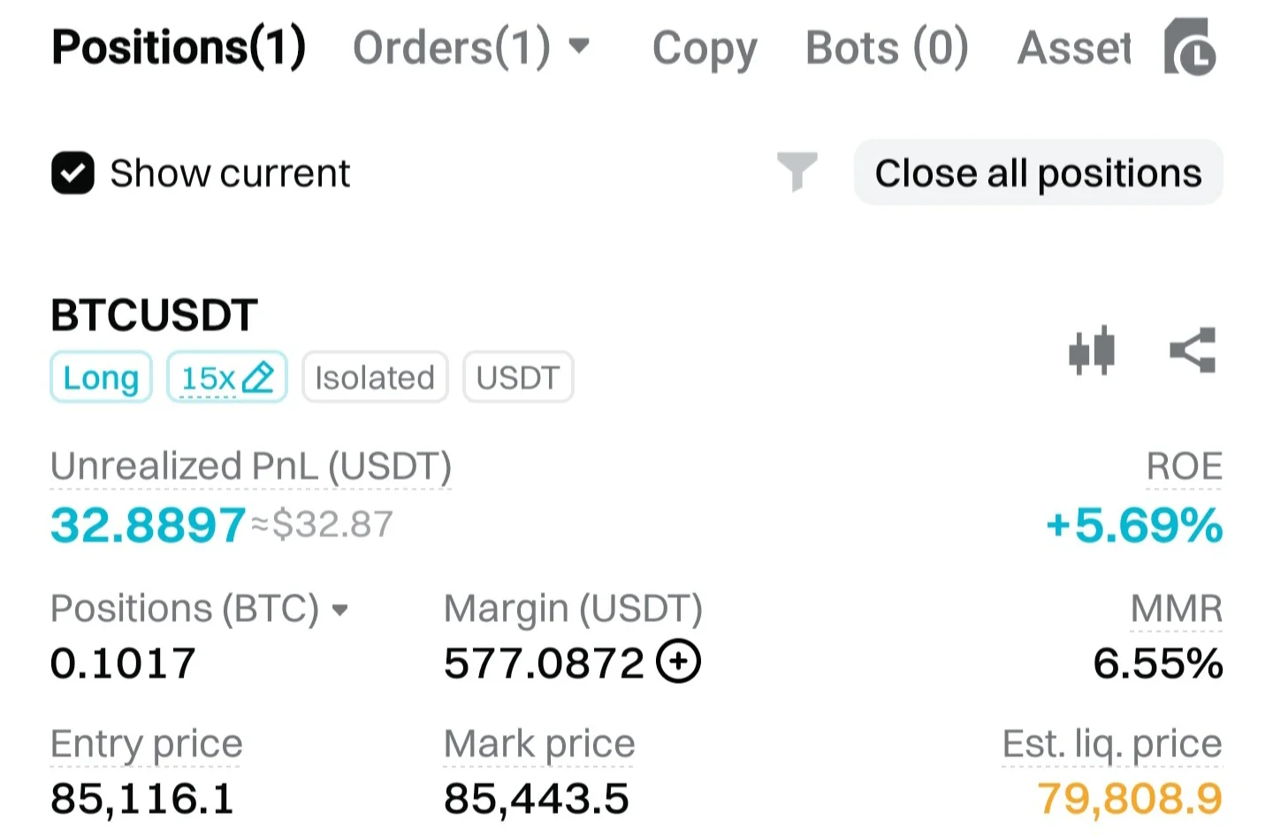Add margin with the plus icon
Viewport: 1273px width, 835px height.
(x=679, y=662)
